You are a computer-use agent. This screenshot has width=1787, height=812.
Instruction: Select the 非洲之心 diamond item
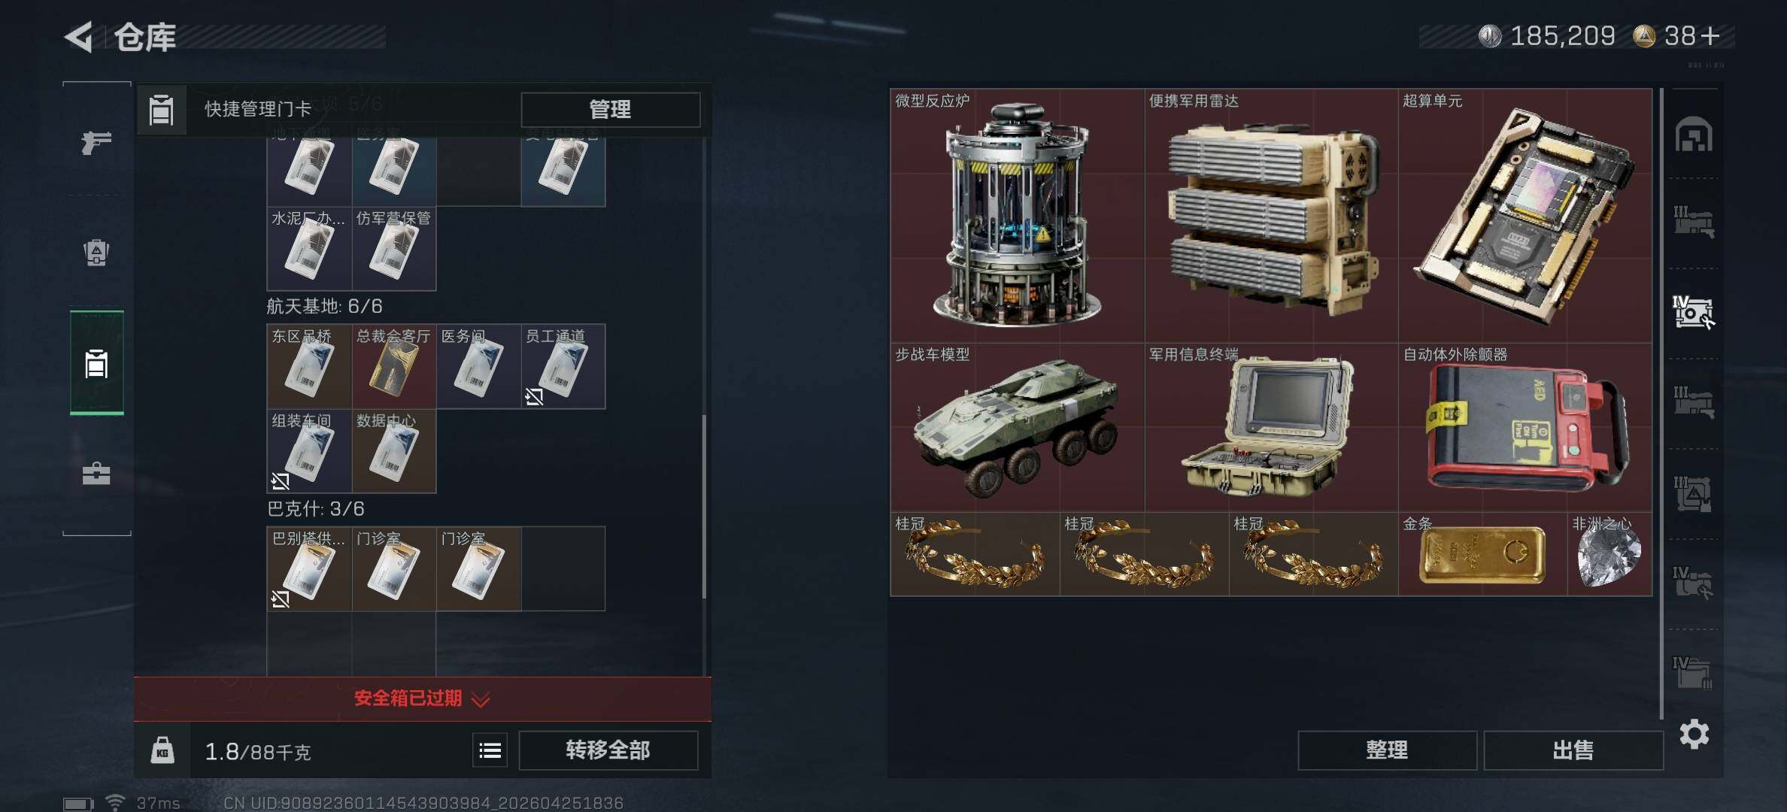click(1610, 554)
